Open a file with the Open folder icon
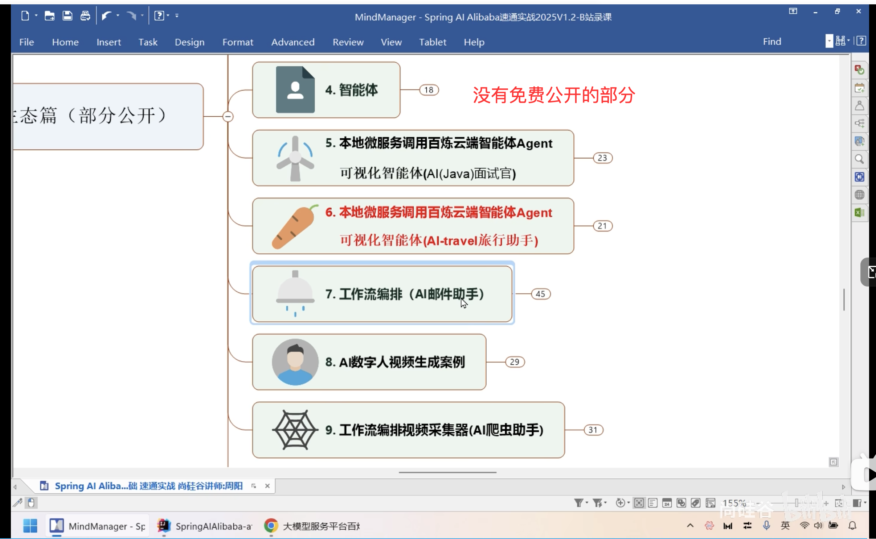 click(49, 15)
